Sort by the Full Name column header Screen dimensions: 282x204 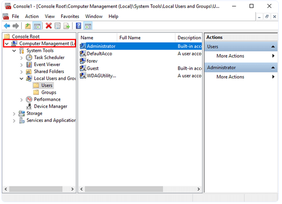130,37
